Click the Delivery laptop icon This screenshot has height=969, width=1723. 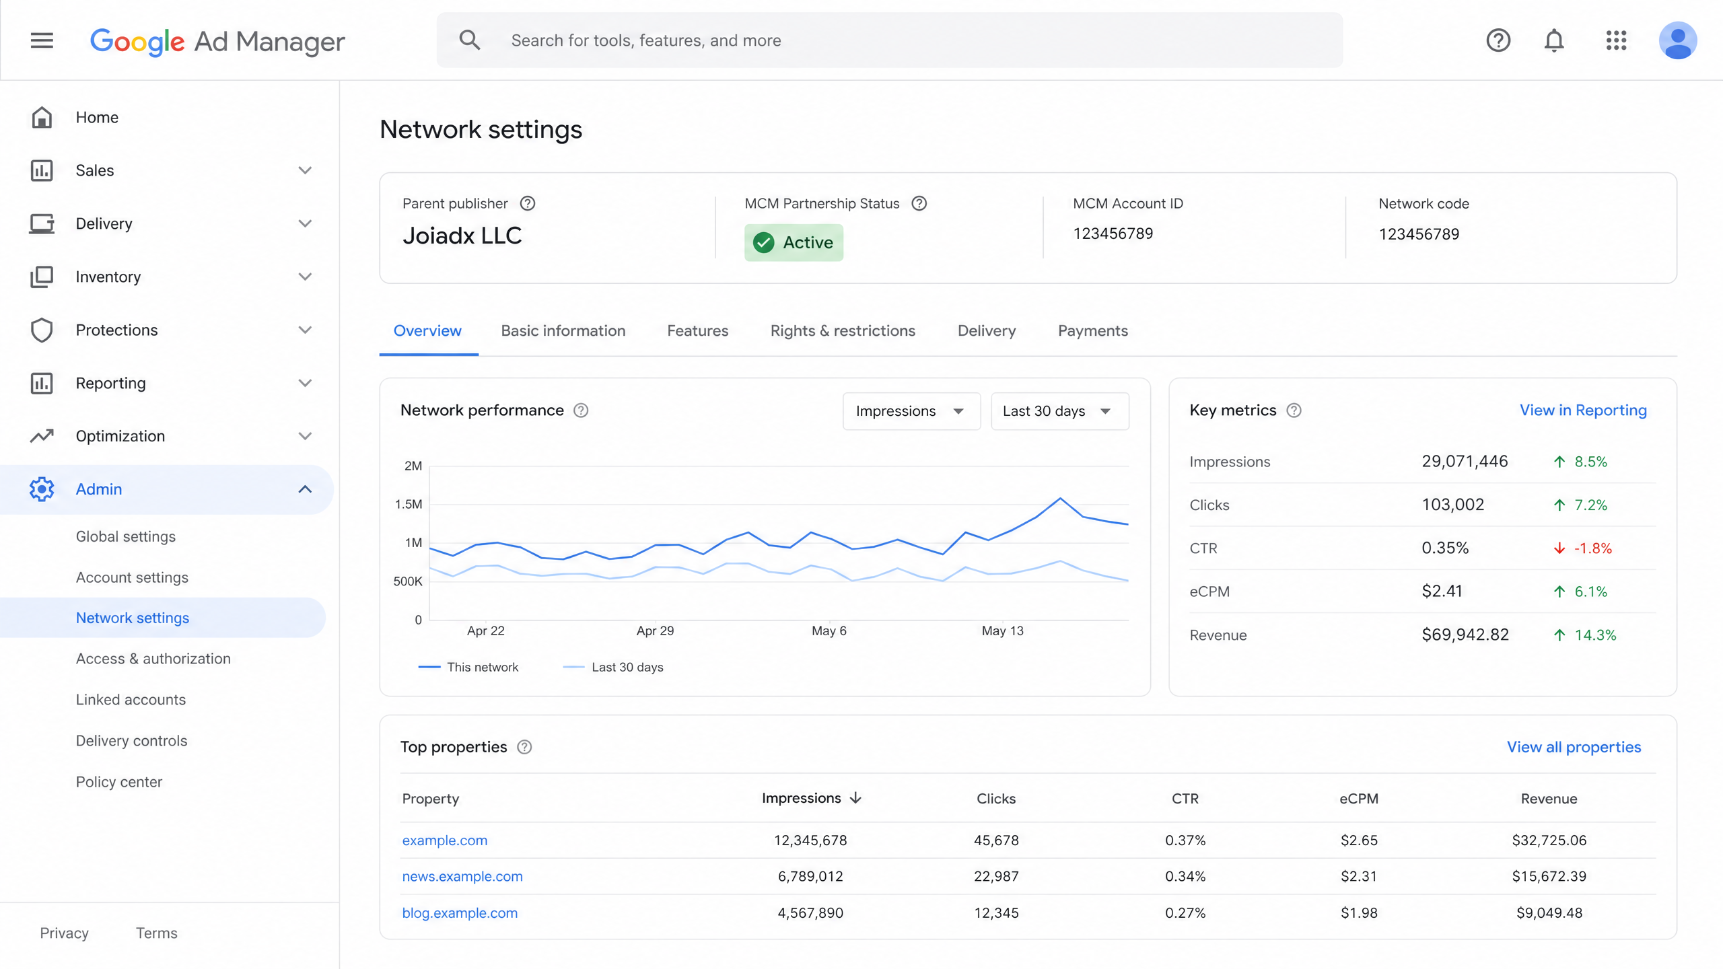tap(42, 223)
